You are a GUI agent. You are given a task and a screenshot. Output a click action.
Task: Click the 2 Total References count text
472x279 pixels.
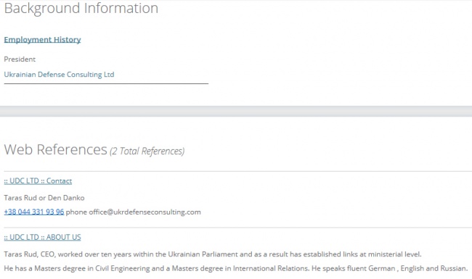(x=147, y=151)
